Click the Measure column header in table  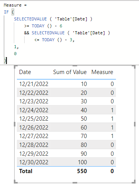pyautogui.click(x=102, y=72)
